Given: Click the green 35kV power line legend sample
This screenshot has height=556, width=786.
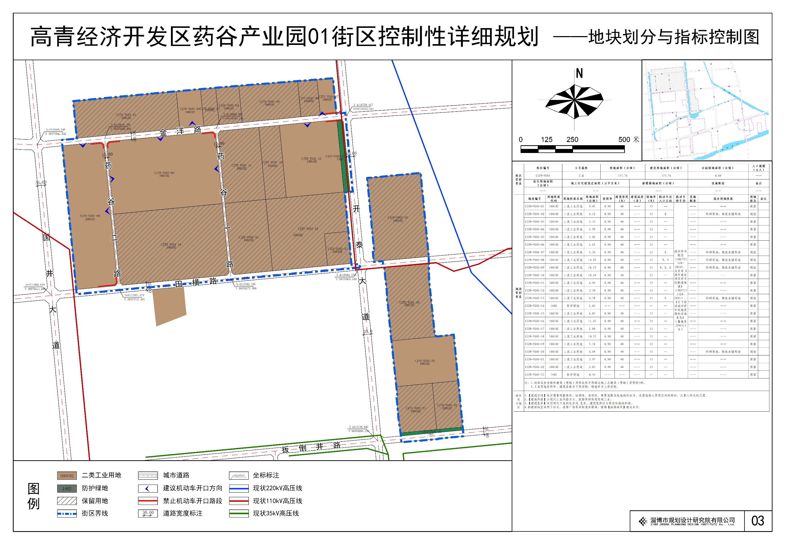Looking at the screenshot, I should tap(239, 513).
